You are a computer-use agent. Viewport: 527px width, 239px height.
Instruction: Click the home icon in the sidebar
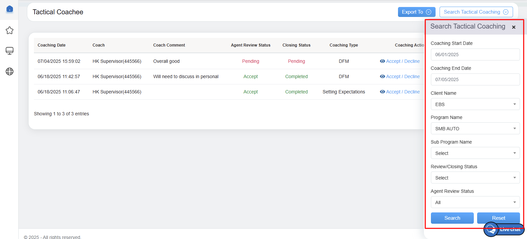click(x=10, y=9)
